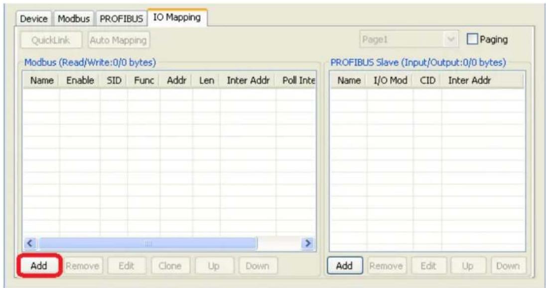The height and width of the screenshot is (288, 546).
Task: Click the Modbus (Read/Write:0/0 bytes) label
Action: pos(90,63)
